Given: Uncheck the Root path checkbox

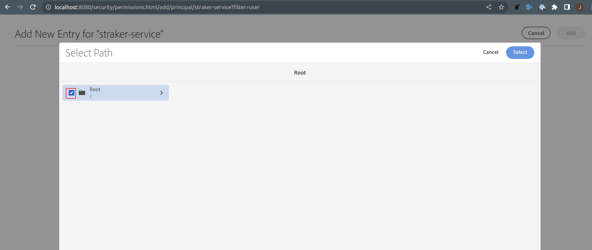Looking at the screenshot, I should click(71, 93).
